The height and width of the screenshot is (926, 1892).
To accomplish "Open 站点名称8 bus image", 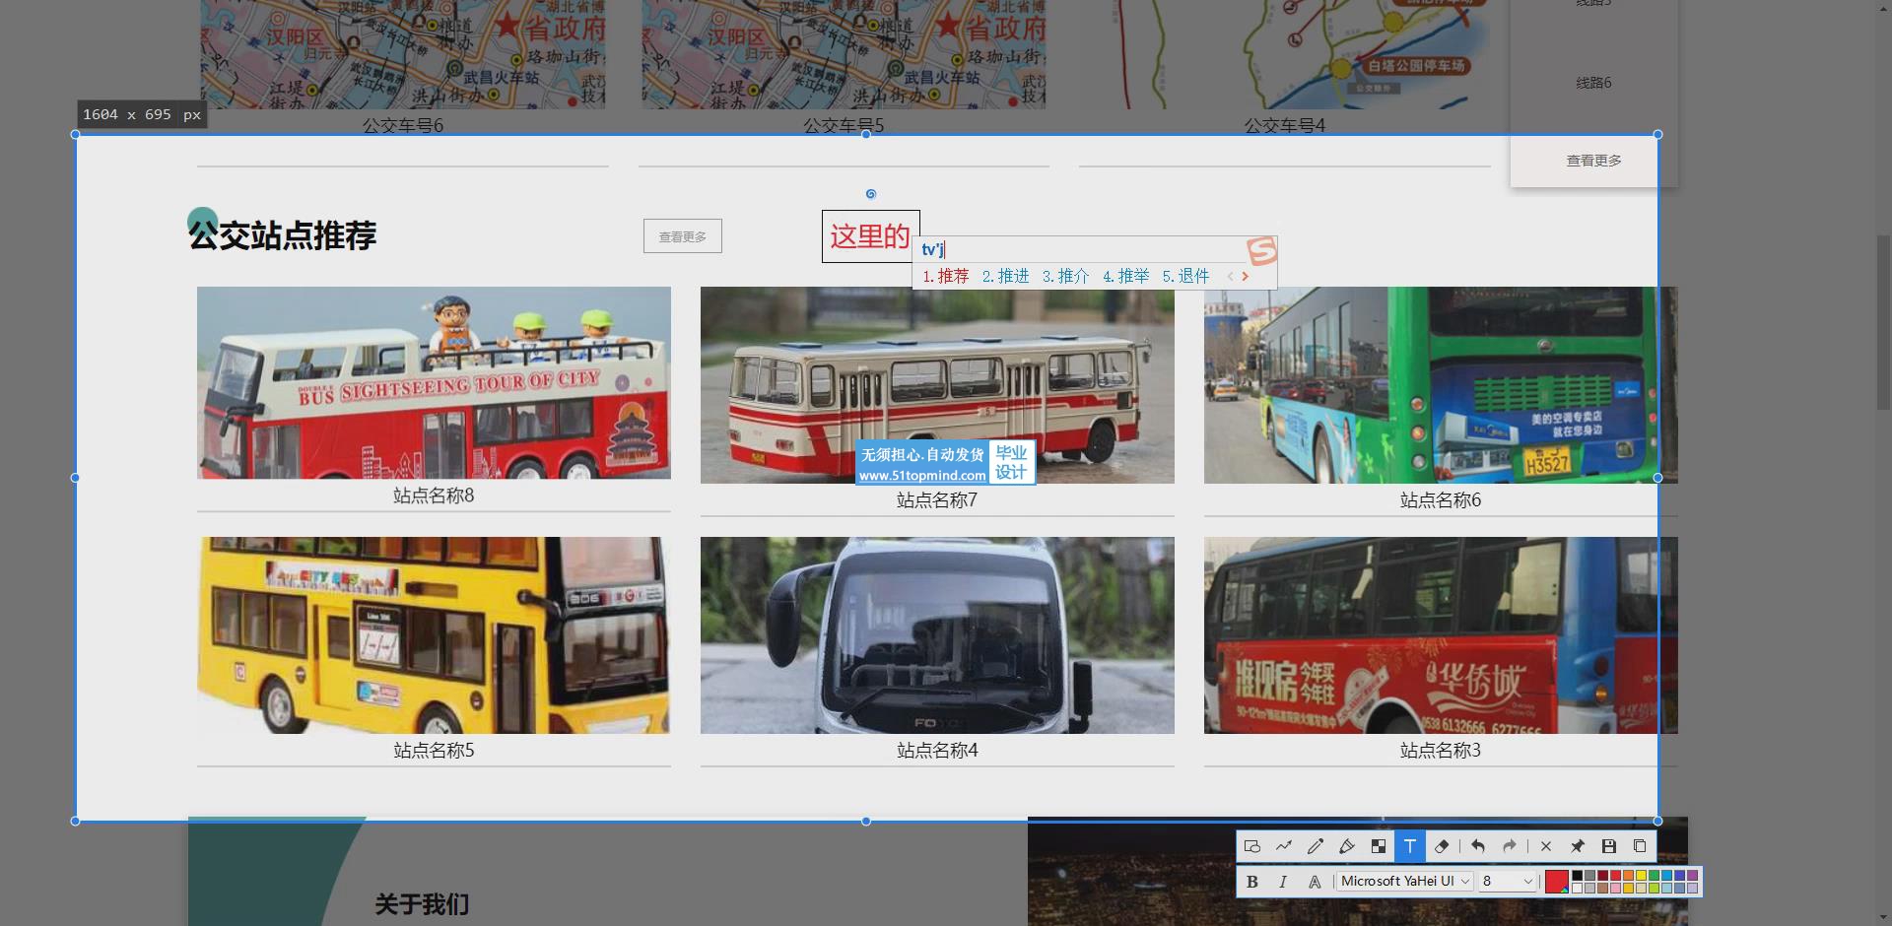I will click(434, 383).
